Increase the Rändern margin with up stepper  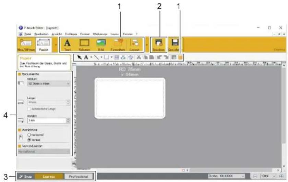(x=68, y=119)
